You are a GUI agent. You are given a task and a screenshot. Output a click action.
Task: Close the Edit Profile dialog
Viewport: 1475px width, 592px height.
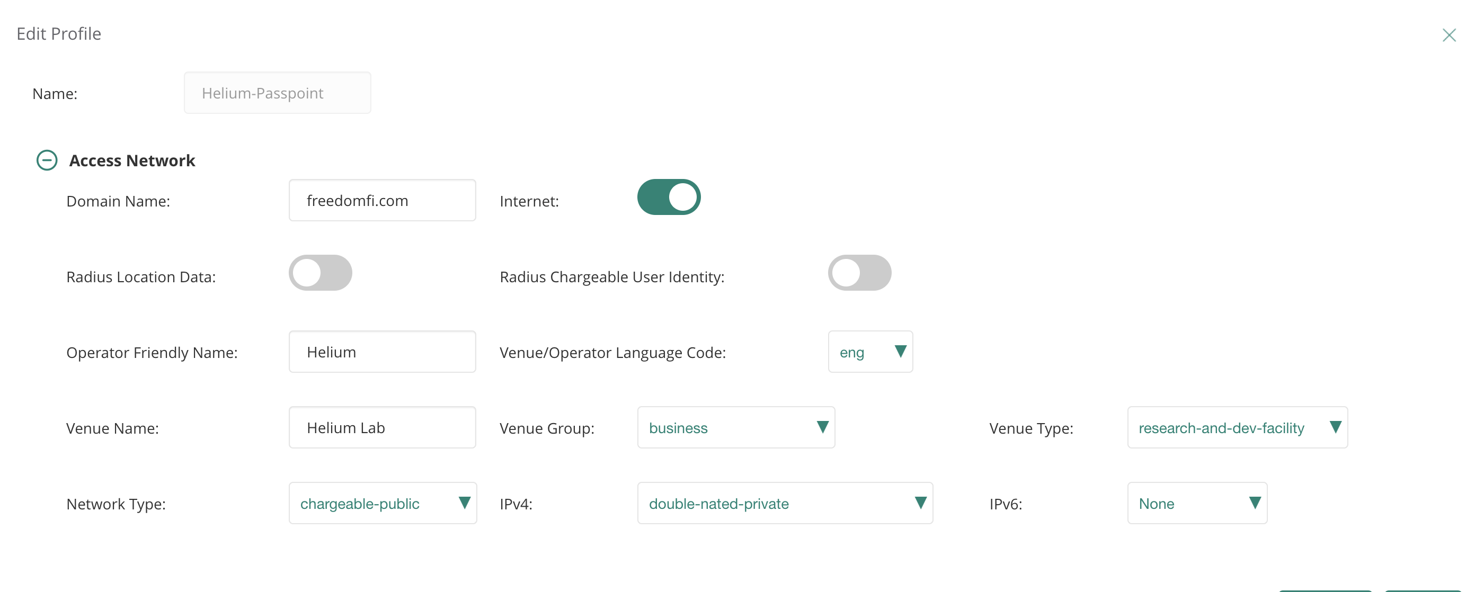coord(1449,35)
